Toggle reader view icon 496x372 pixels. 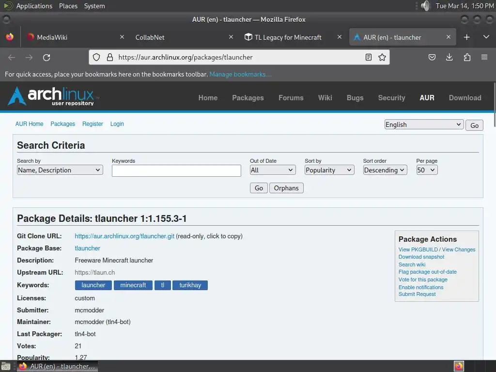369,57
